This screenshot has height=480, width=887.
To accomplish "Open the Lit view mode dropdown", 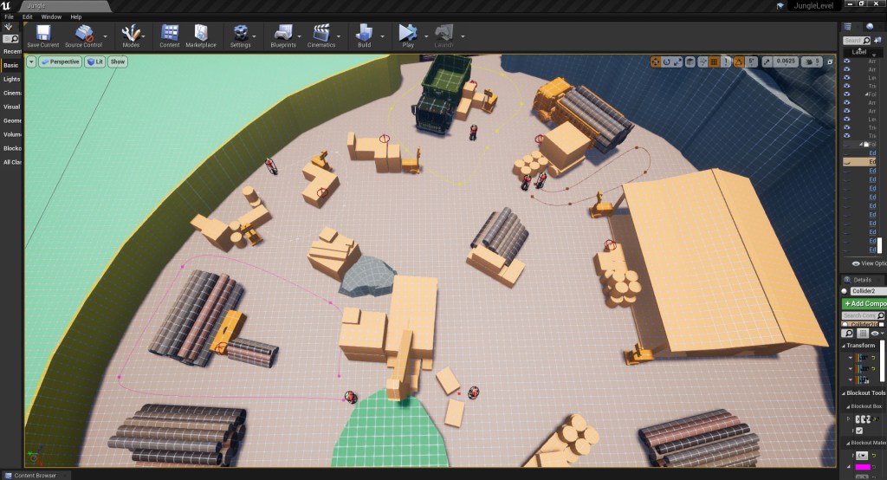I will 95,62.
